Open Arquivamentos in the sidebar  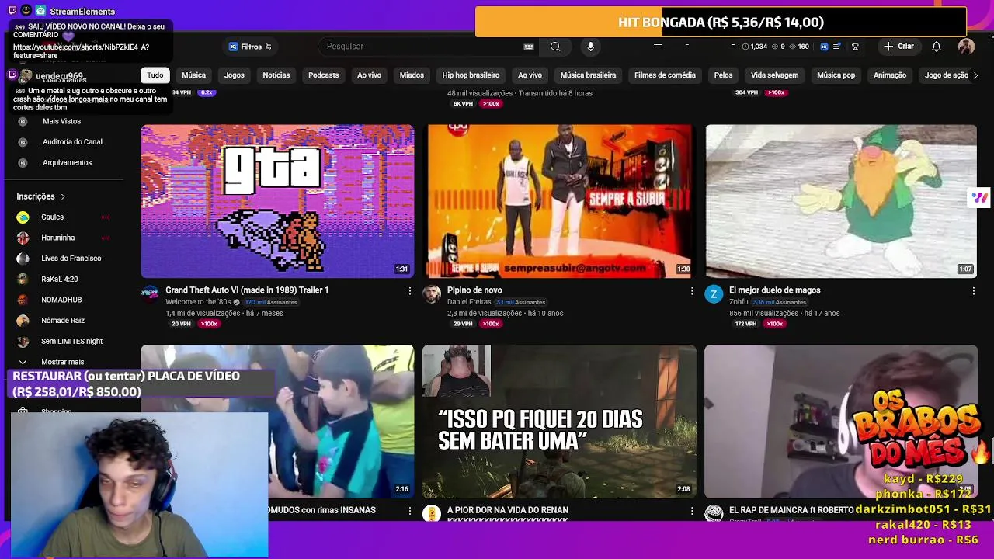point(67,163)
